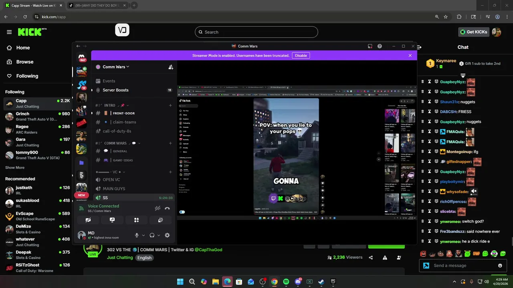Open the Kick profile avatar menu
Viewport: 513px width, 288px height.
tap(497, 32)
